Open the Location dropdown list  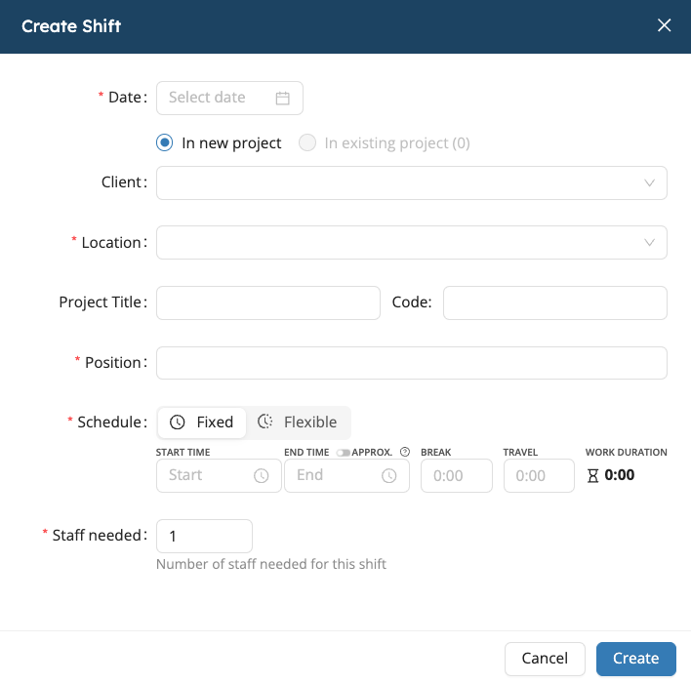pyautogui.click(x=411, y=243)
